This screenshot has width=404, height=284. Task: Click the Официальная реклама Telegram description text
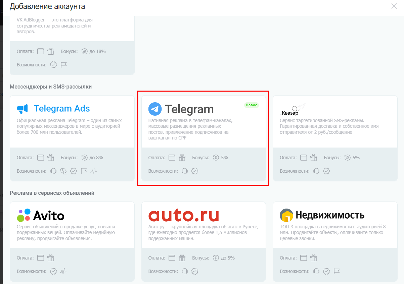click(69, 126)
